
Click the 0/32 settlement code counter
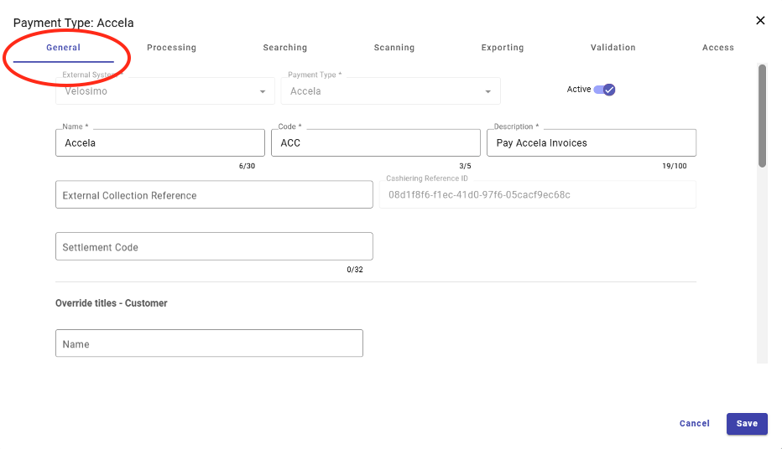tap(355, 269)
